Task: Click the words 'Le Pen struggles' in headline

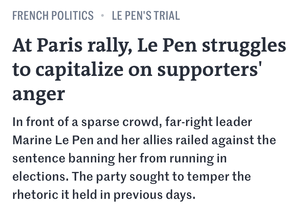Action: coord(212,46)
